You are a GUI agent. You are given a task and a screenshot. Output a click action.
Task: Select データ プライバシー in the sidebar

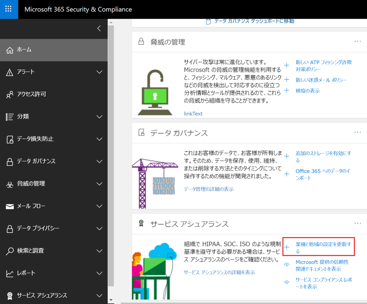tap(54, 229)
